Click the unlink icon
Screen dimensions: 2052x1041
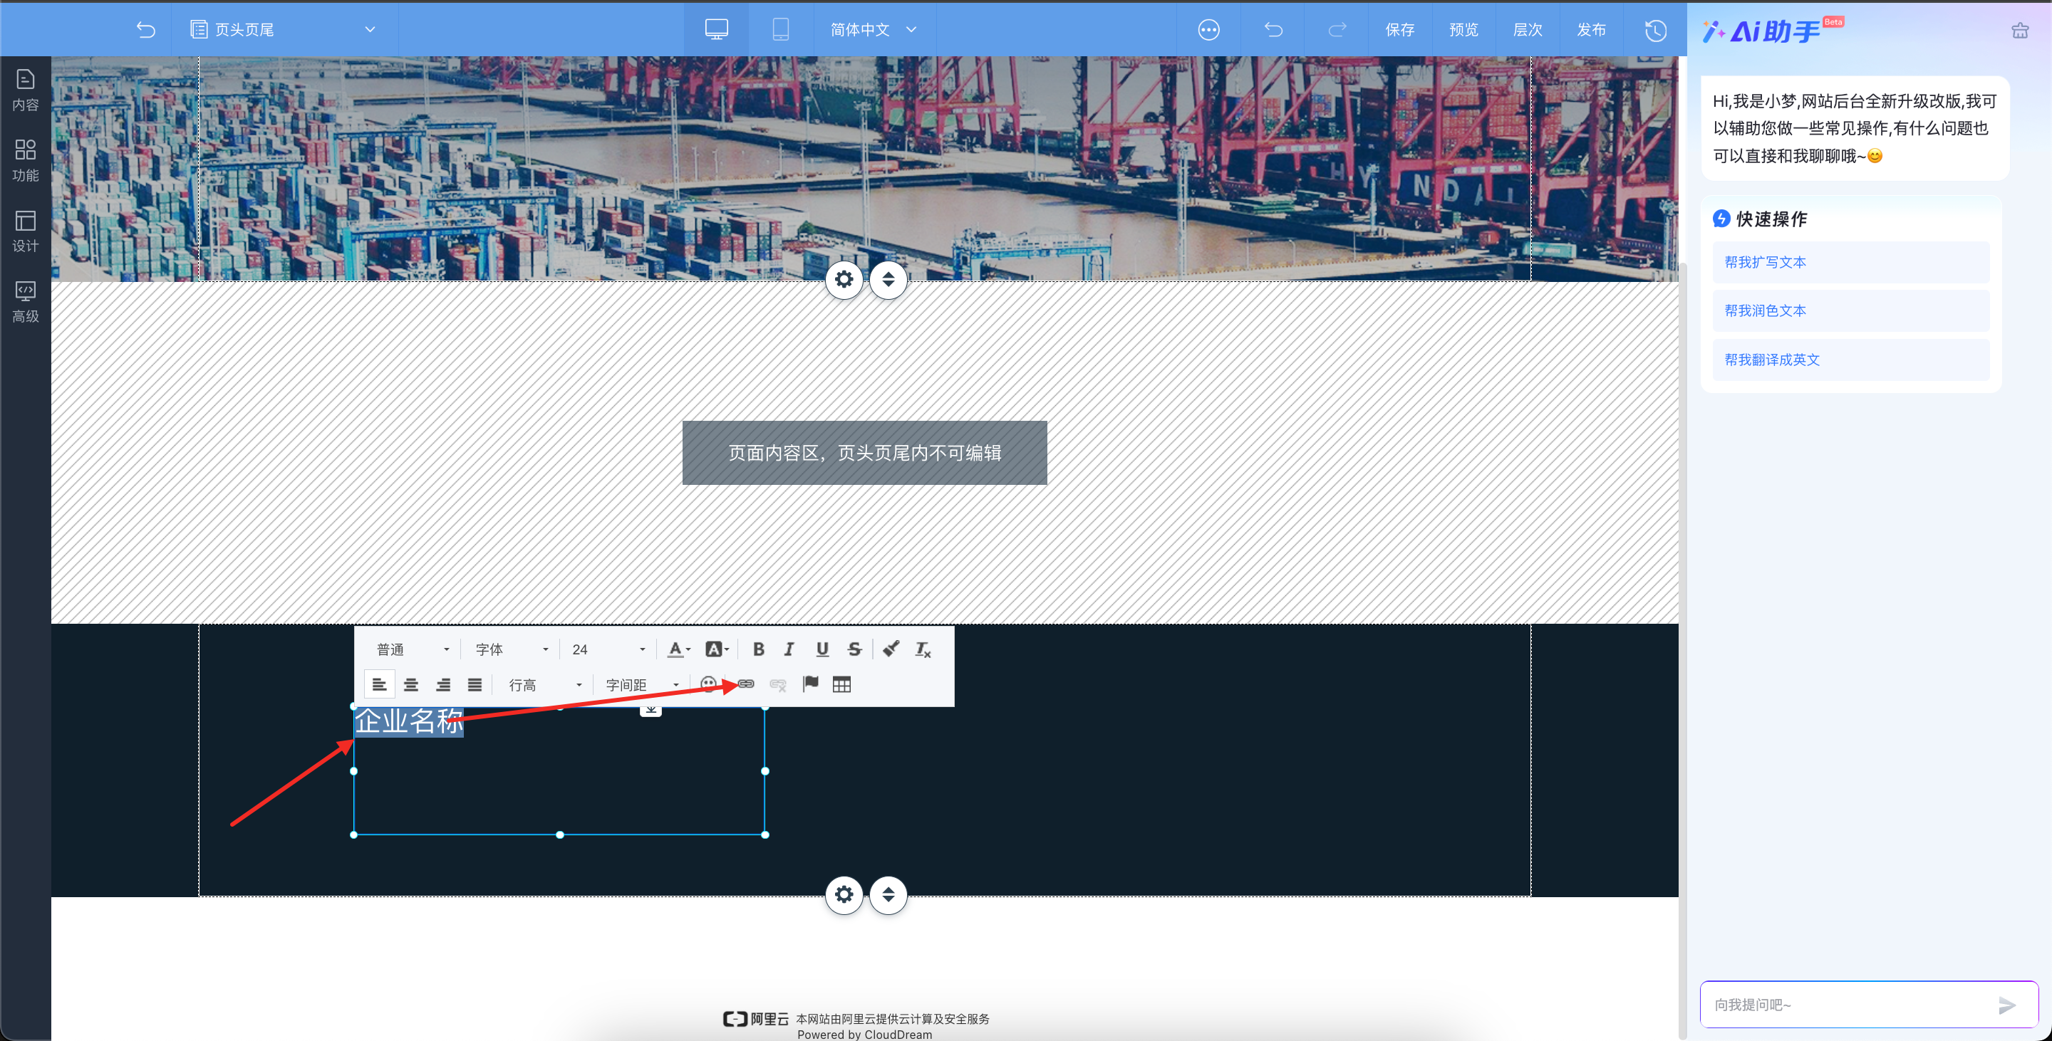click(x=778, y=684)
